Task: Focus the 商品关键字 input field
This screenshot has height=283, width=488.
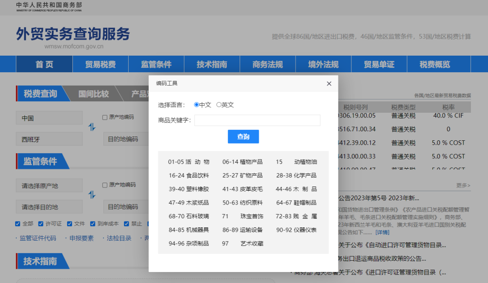Action: (257, 120)
